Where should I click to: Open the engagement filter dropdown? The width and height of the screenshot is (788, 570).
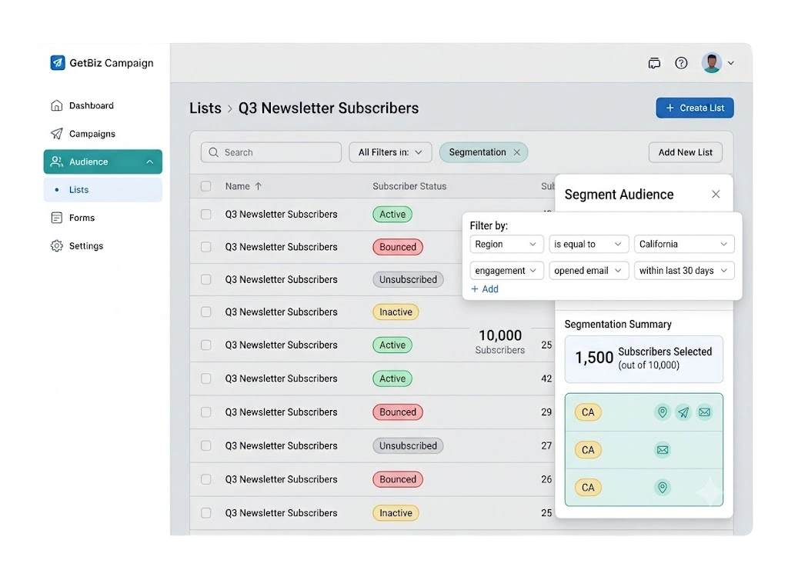click(506, 271)
